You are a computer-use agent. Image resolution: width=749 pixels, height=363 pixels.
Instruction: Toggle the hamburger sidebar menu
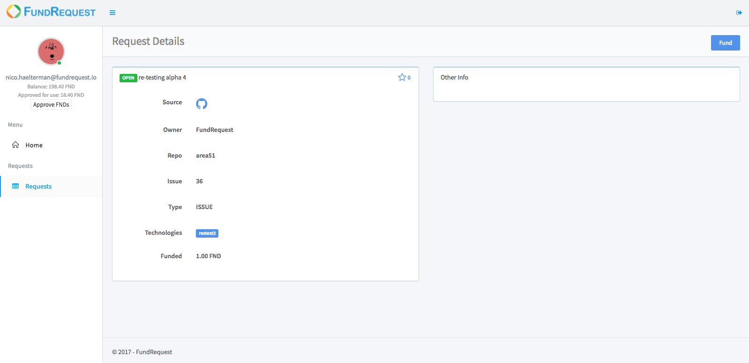tap(112, 13)
